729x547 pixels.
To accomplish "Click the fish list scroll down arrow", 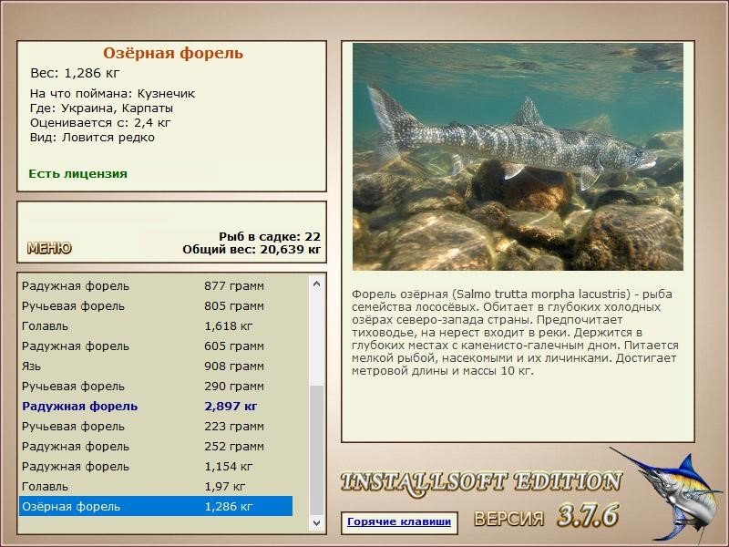I will pos(316,522).
